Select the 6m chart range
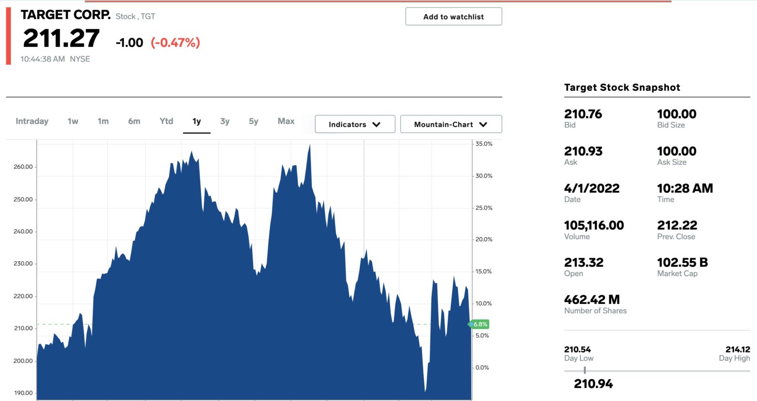 point(134,121)
